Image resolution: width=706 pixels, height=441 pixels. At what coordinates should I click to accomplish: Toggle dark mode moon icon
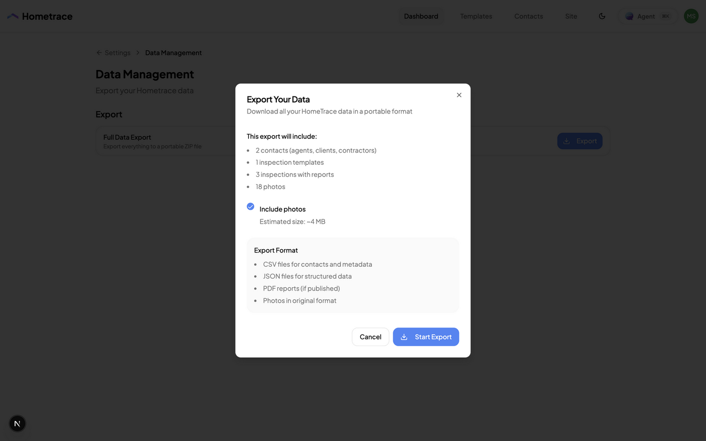(602, 16)
